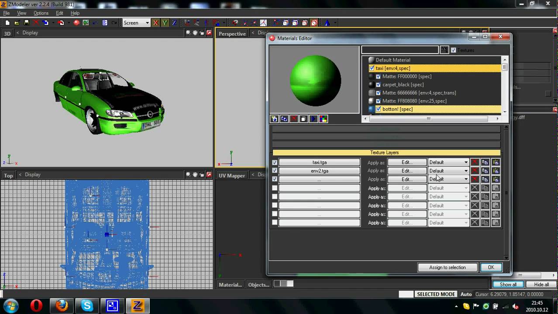Remove the taxi.tga texture layer
This screenshot has height=314, width=558.
coord(475,162)
